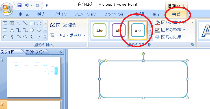Switch to the アウトライン pane tab
Viewport: 210px width, 109px height.
(x=35, y=52)
